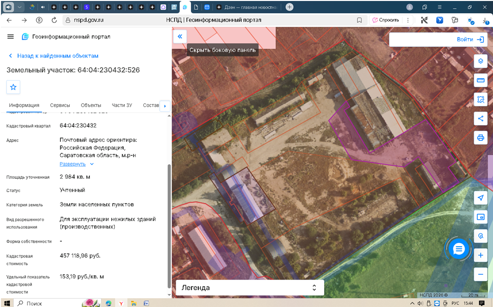Print the map with printer icon
This screenshot has width=493, height=307.
pyautogui.click(x=480, y=138)
